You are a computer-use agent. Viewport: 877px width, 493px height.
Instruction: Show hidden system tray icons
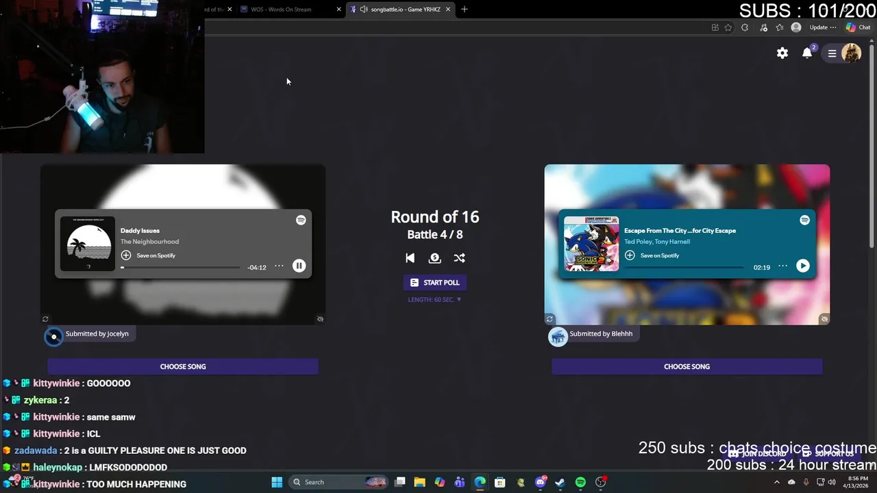(777, 482)
